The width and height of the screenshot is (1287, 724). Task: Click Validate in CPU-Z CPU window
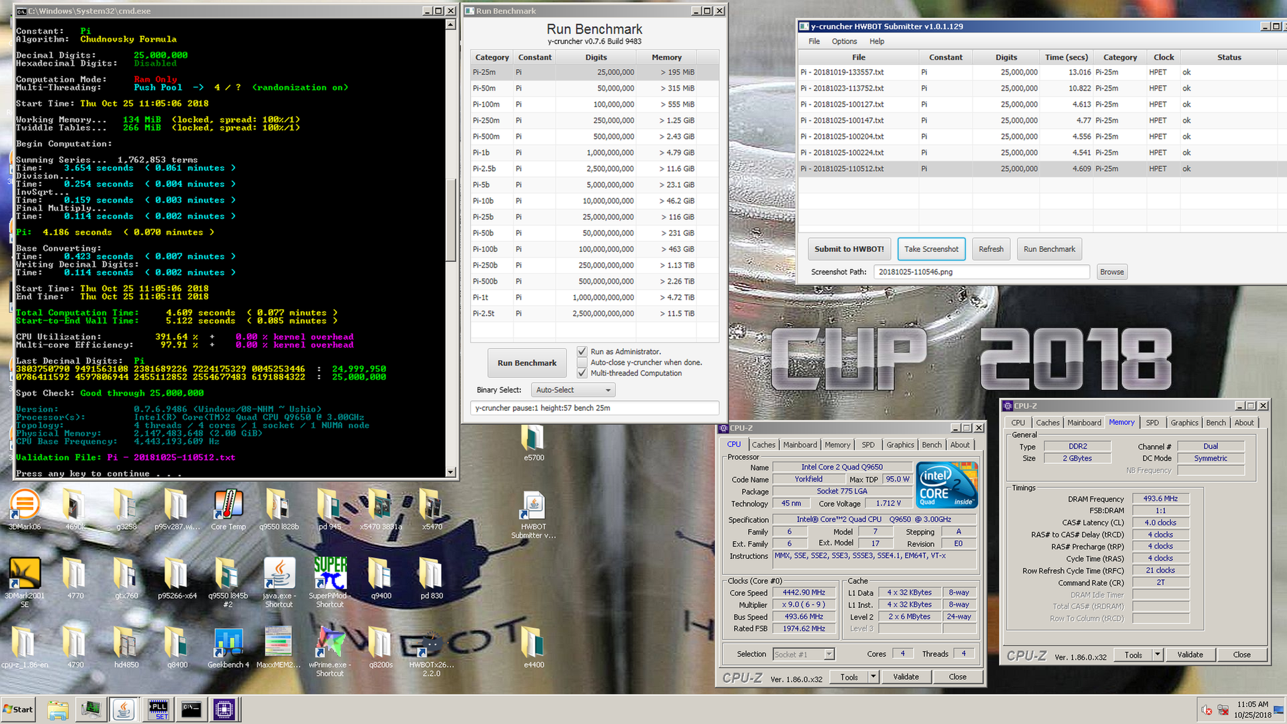(906, 677)
